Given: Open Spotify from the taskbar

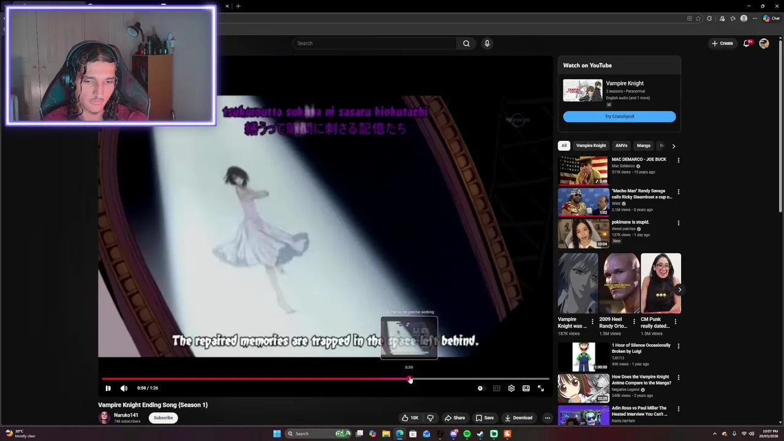Looking at the screenshot, I should [x=467, y=434].
